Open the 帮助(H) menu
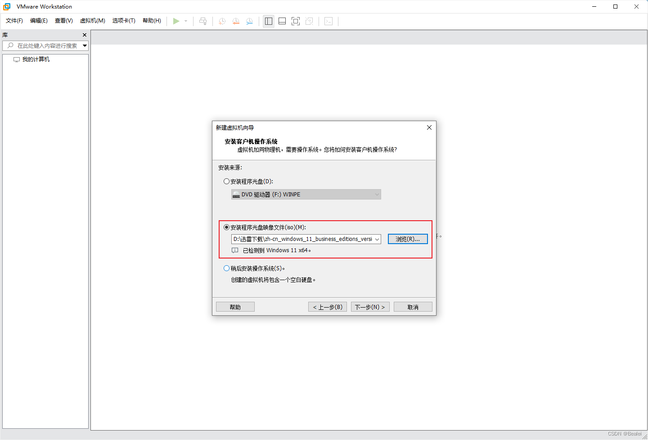 tap(152, 21)
